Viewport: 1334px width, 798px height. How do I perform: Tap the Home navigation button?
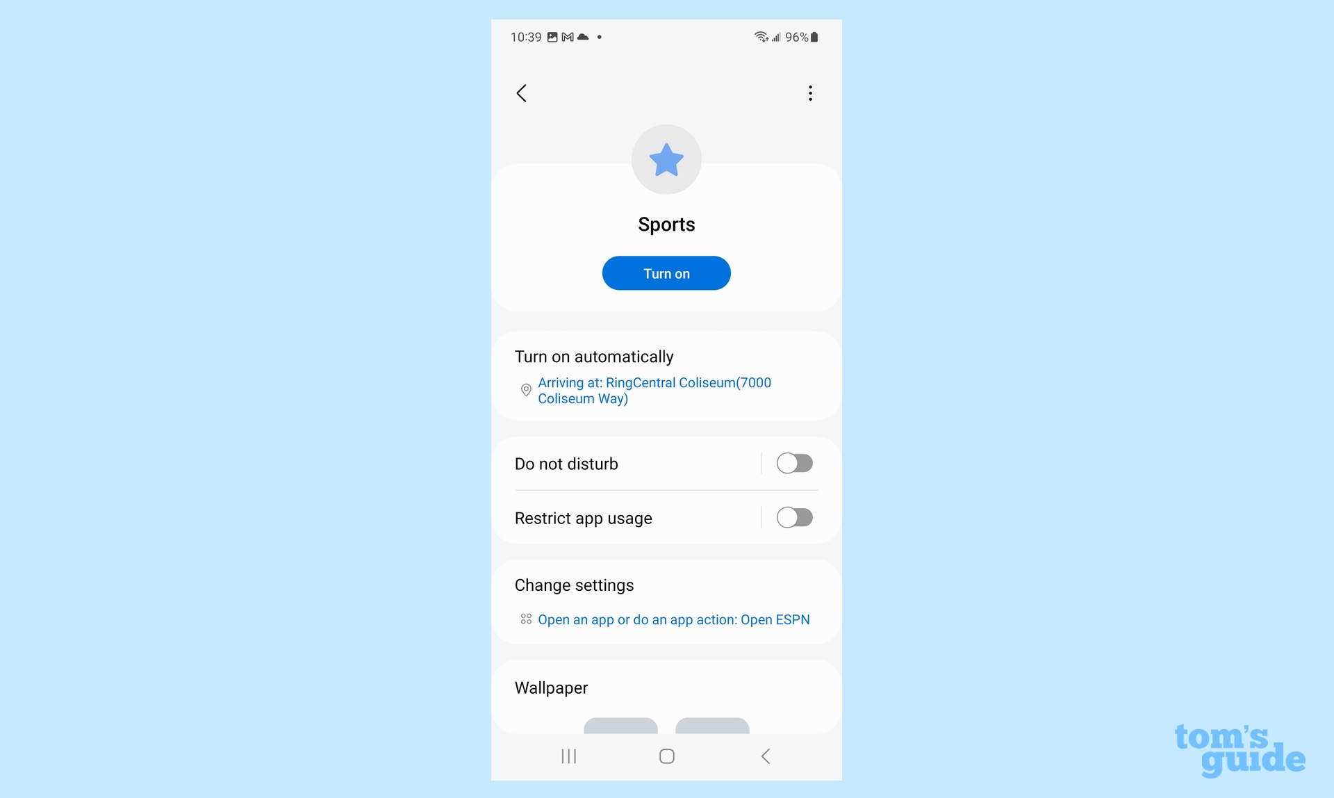coord(665,755)
